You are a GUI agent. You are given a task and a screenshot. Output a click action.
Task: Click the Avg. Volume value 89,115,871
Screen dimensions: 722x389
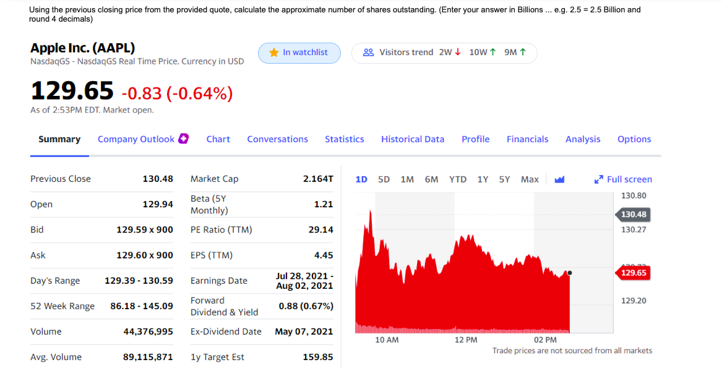pyautogui.click(x=148, y=357)
